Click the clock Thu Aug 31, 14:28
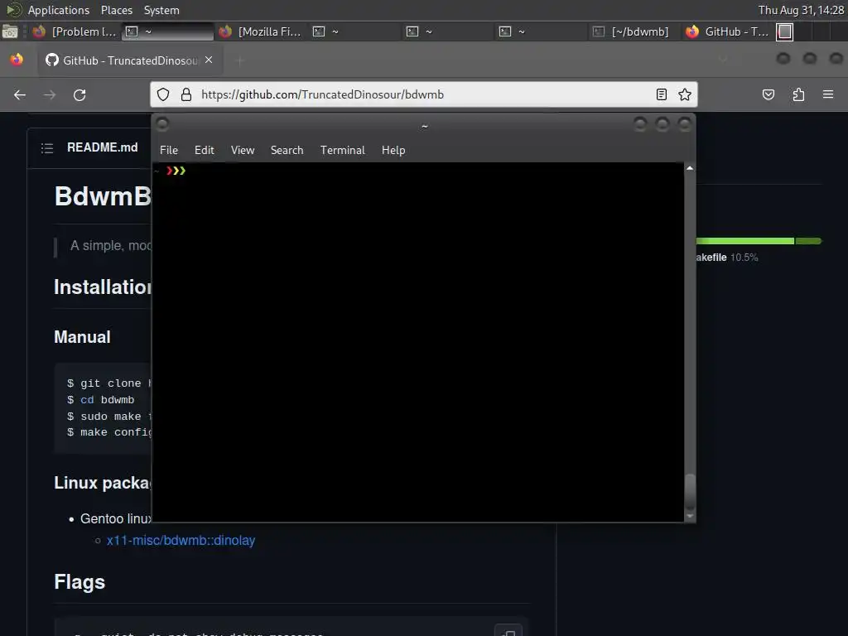 (x=801, y=10)
